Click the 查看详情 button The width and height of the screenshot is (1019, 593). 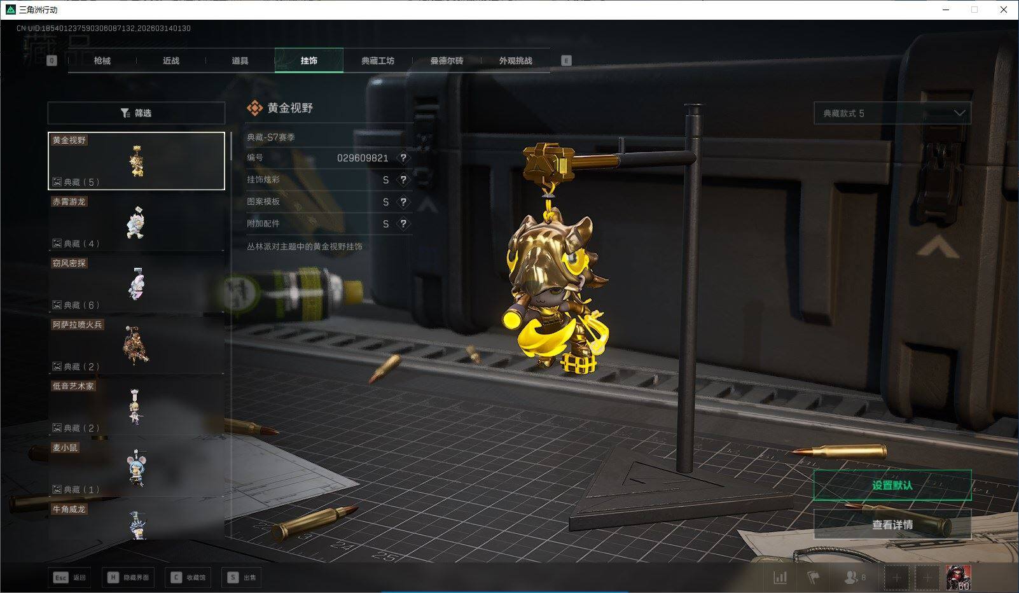click(892, 525)
